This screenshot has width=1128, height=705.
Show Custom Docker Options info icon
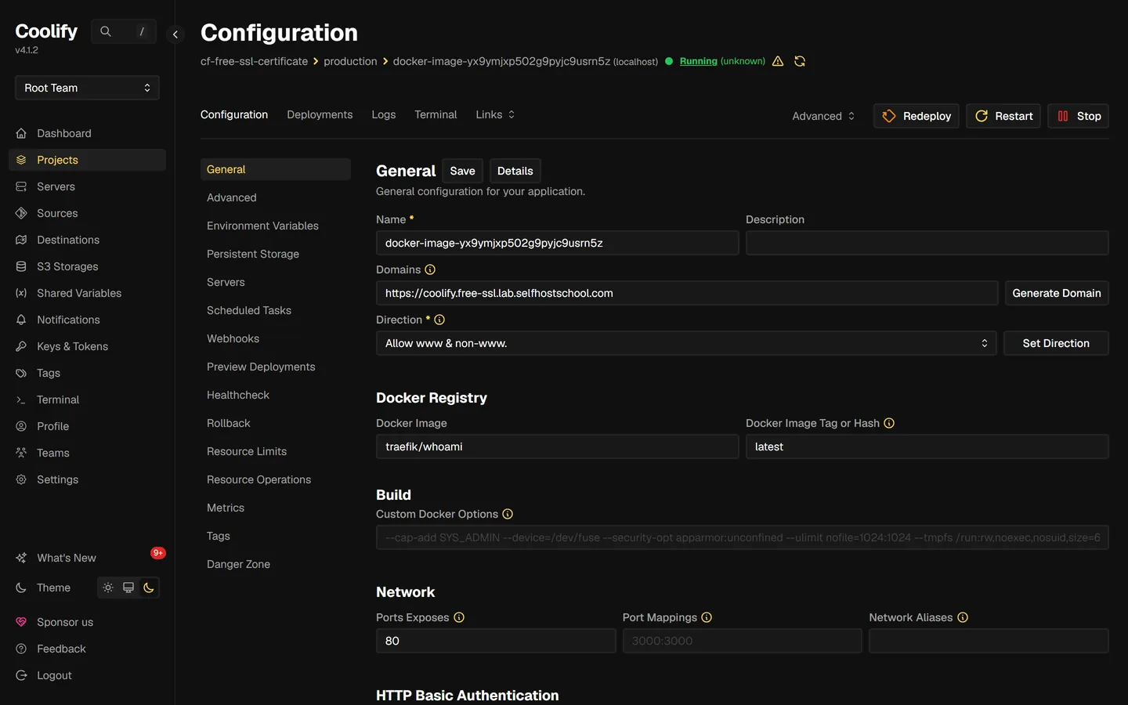(508, 514)
